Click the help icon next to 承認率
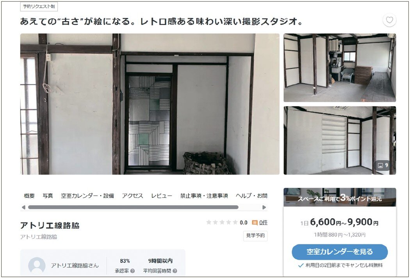The width and height of the screenshot is (410, 278). click(132, 271)
